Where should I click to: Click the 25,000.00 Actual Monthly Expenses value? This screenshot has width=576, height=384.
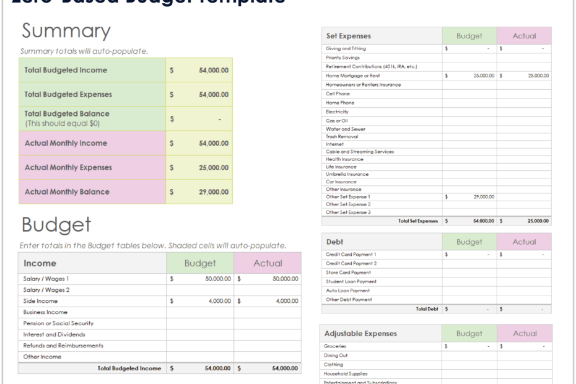point(214,168)
